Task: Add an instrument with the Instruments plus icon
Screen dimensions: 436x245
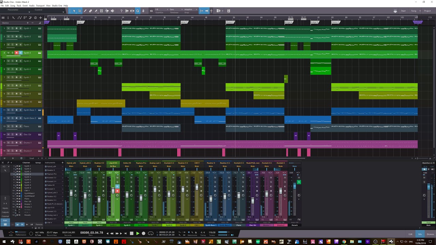Action: (62, 163)
